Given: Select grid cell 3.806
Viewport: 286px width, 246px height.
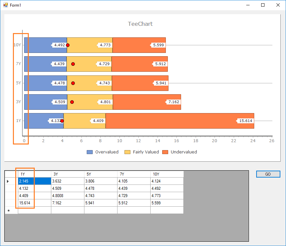Looking at the screenshot, I should [101, 181].
